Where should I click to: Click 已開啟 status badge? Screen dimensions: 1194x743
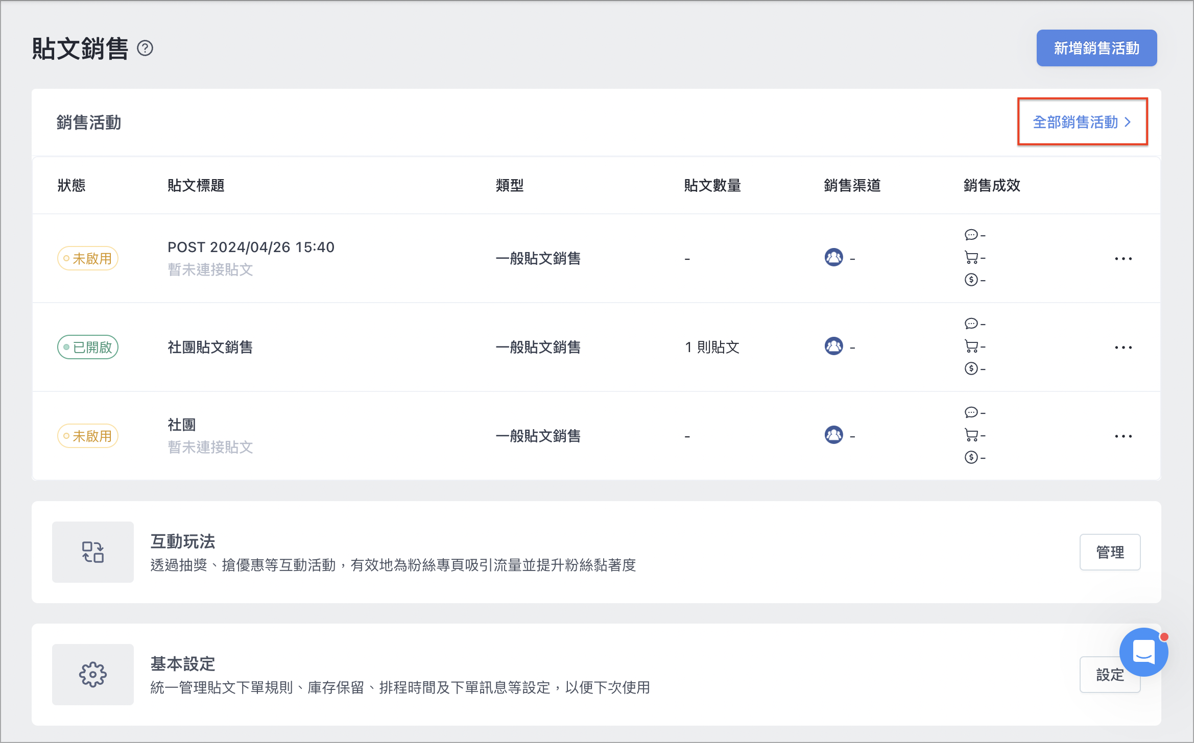coord(88,347)
